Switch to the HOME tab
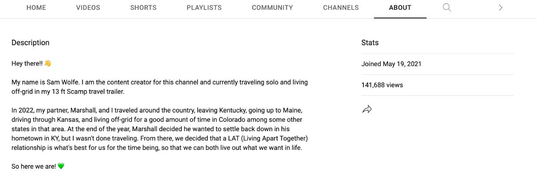Viewport: 537px width, 174px height. [36, 8]
